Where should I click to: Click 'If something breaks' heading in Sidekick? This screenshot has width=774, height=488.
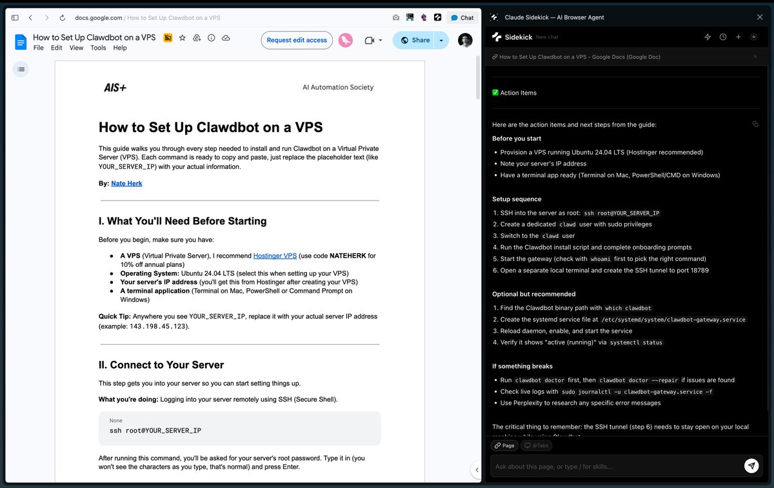pyautogui.click(x=522, y=366)
